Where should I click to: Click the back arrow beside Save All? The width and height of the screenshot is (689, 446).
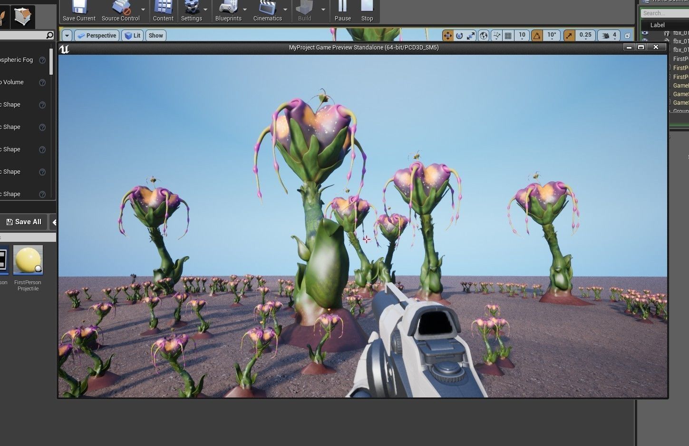point(54,222)
